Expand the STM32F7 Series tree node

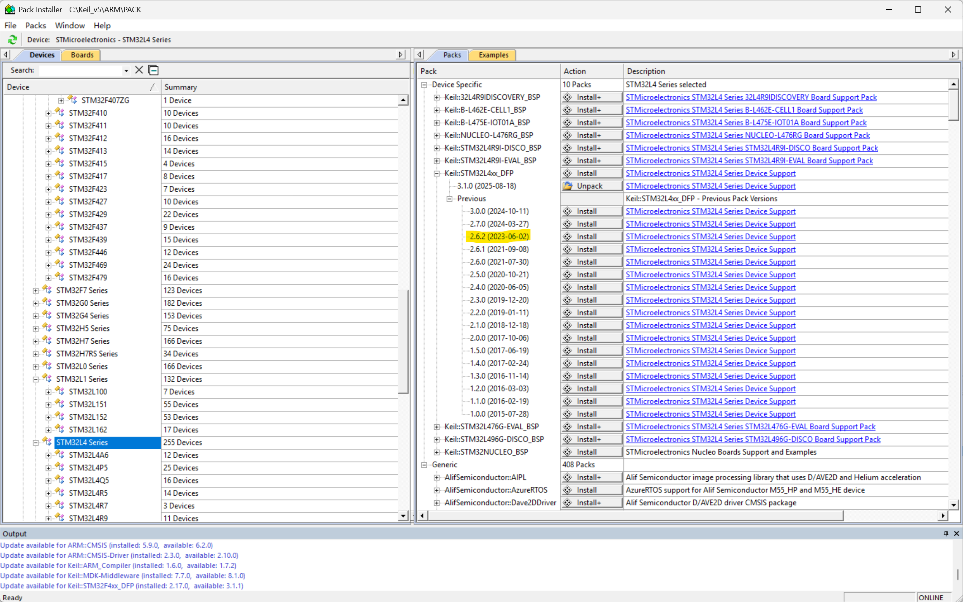tap(36, 290)
